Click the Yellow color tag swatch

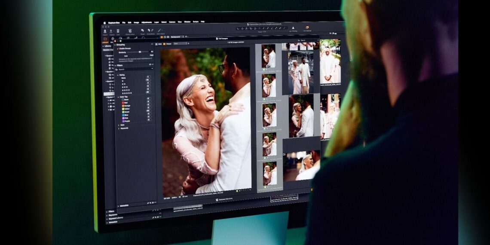pyautogui.click(x=123, y=109)
